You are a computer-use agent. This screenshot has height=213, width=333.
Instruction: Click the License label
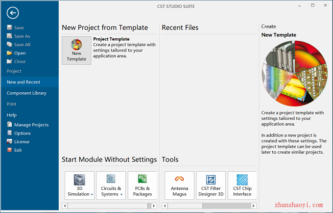[x=22, y=142]
